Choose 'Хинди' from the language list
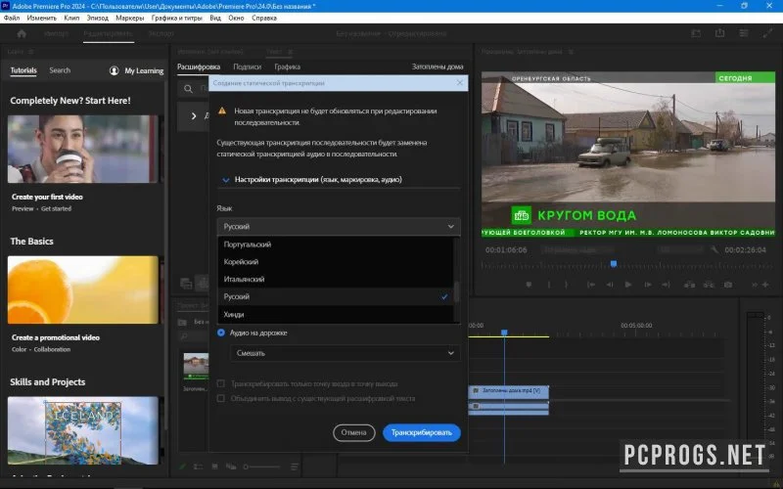783x489 pixels. coord(336,314)
